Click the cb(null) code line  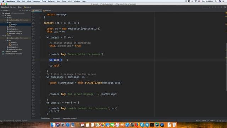click(x=55, y=65)
